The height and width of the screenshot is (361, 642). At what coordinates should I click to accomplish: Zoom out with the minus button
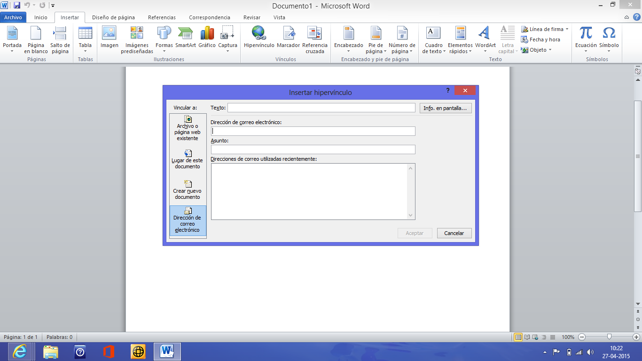point(582,337)
